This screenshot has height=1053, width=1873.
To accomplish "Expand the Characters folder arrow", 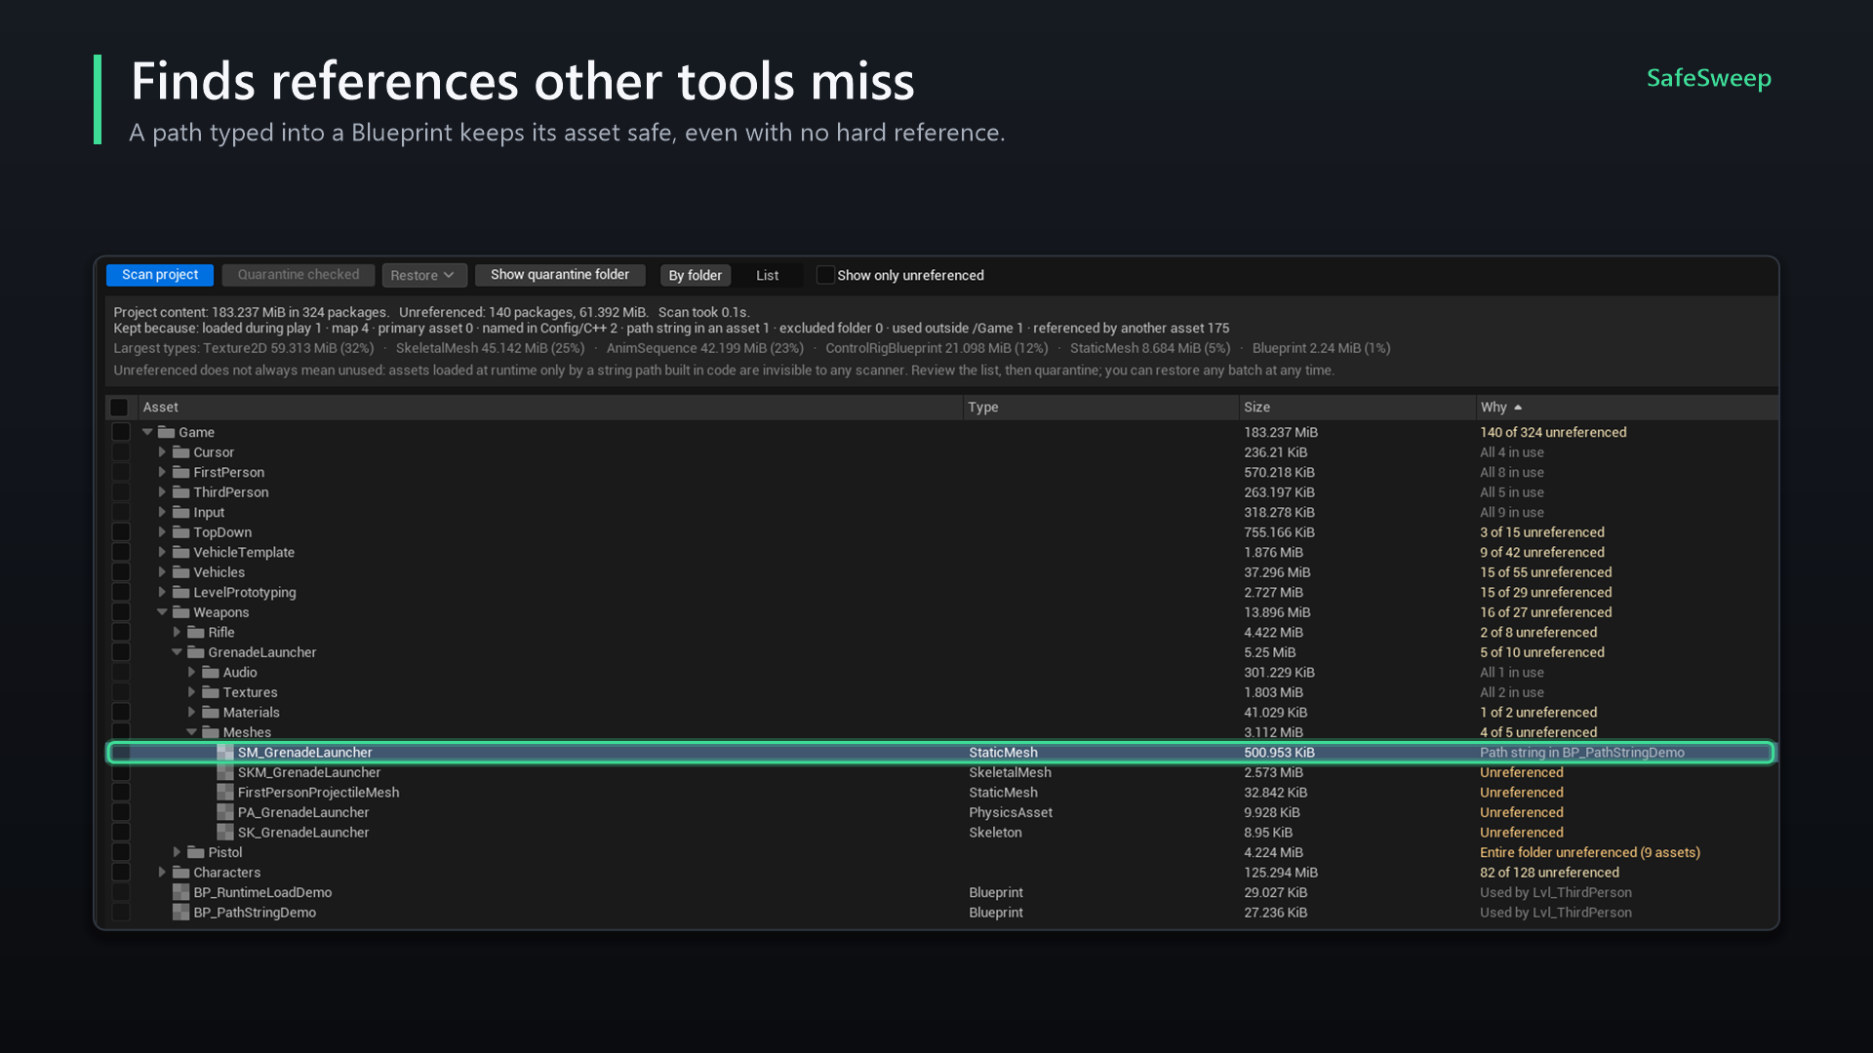I will click(x=163, y=873).
